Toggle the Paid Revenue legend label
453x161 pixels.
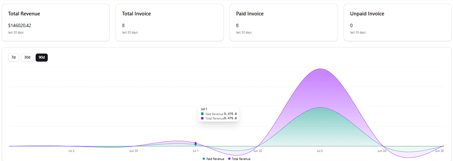pos(215,159)
